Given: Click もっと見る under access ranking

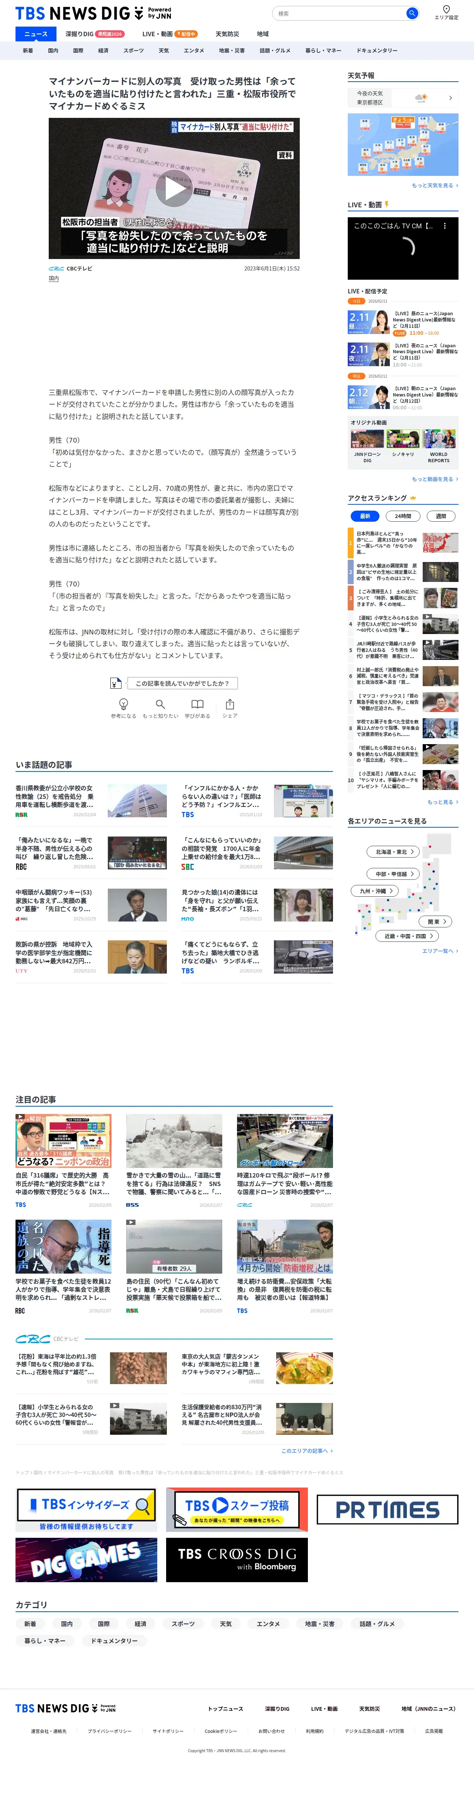Looking at the screenshot, I should [443, 803].
